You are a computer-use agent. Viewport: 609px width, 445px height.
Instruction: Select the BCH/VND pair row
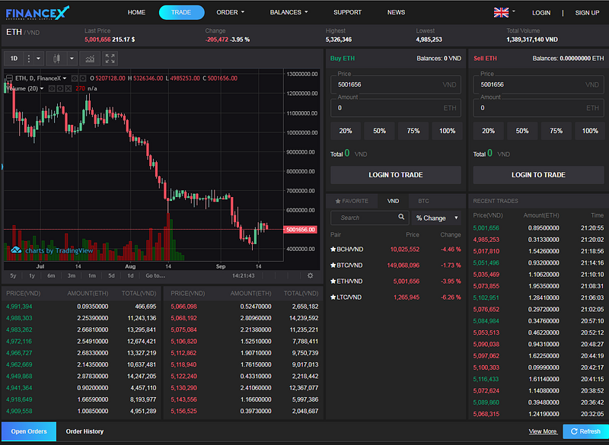click(395, 249)
